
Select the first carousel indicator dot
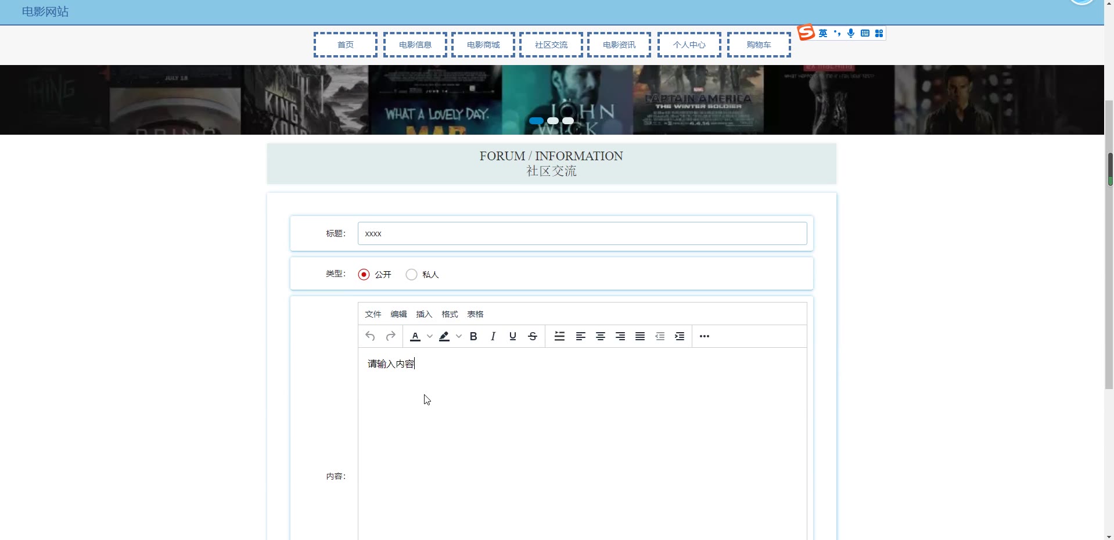(x=537, y=121)
